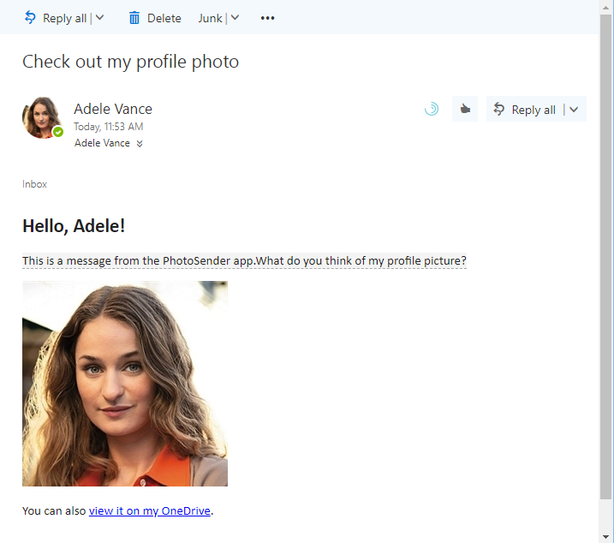Expand the Reply all options chevron in the header

click(x=574, y=110)
